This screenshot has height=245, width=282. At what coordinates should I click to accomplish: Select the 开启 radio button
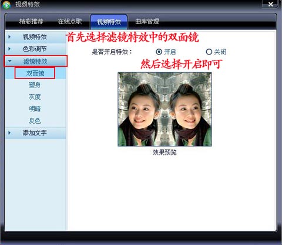(x=159, y=52)
